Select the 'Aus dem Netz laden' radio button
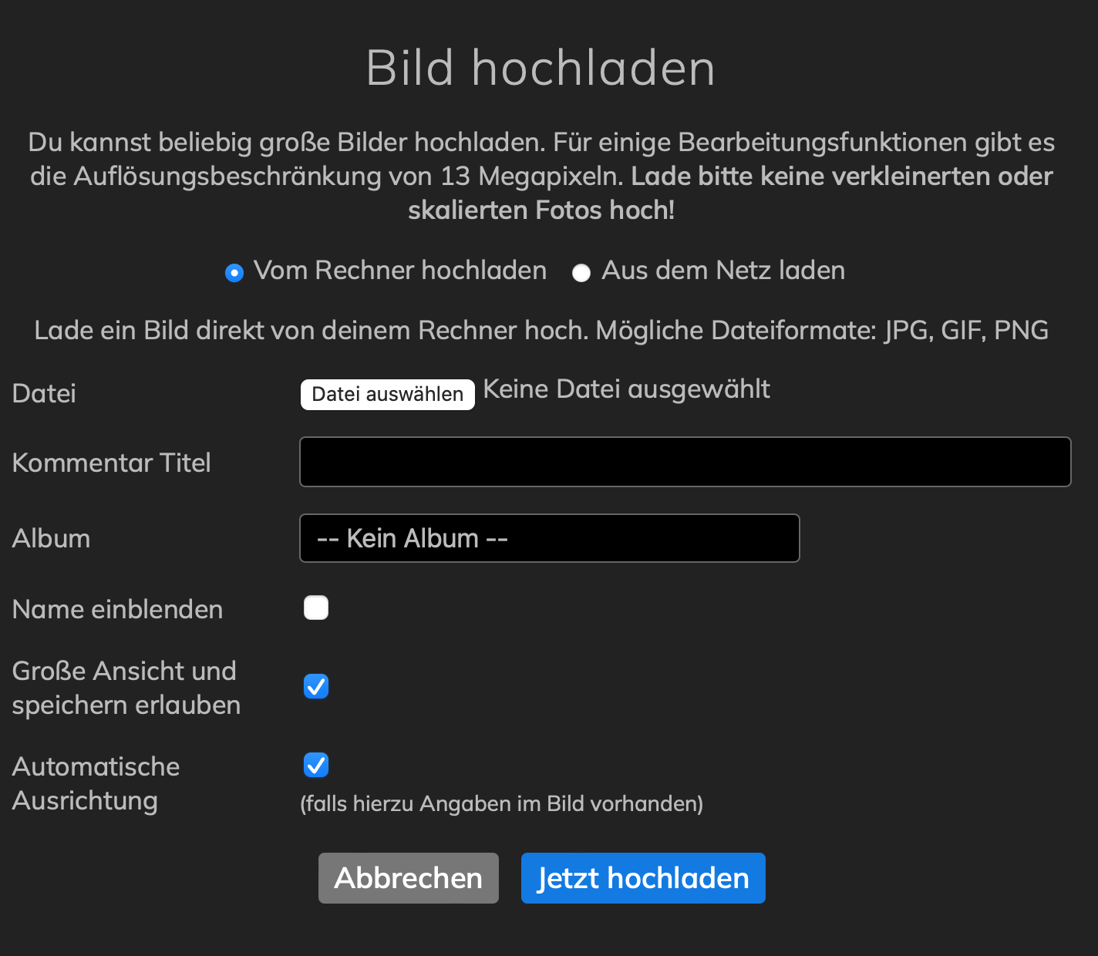 pos(581,273)
